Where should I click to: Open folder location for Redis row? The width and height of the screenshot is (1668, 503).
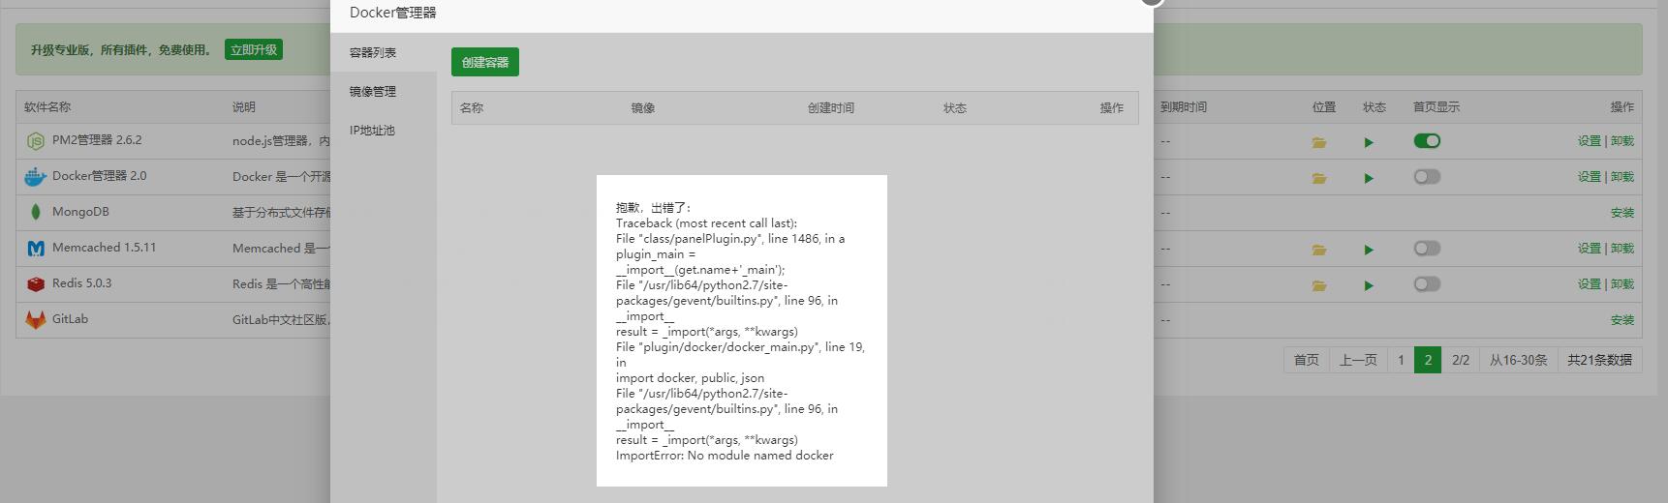(x=1319, y=285)
